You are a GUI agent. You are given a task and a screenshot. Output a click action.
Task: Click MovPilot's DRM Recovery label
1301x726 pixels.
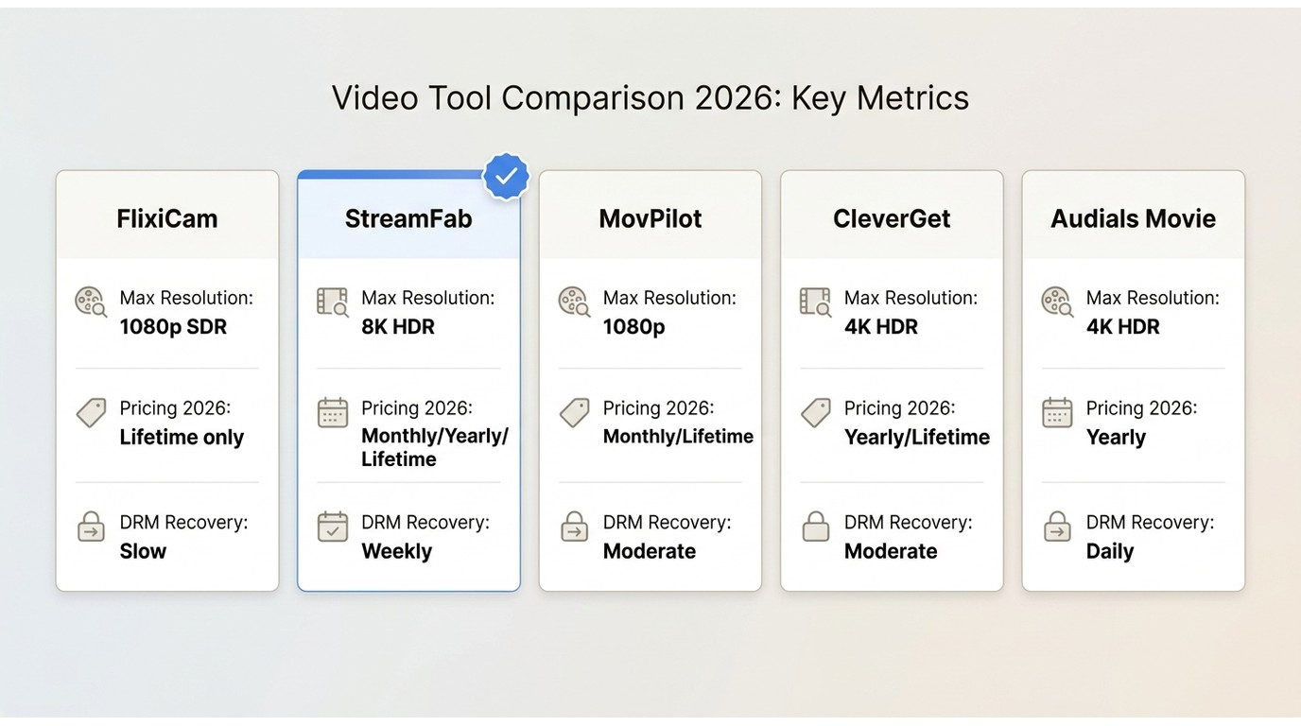[x=668, y=522]
